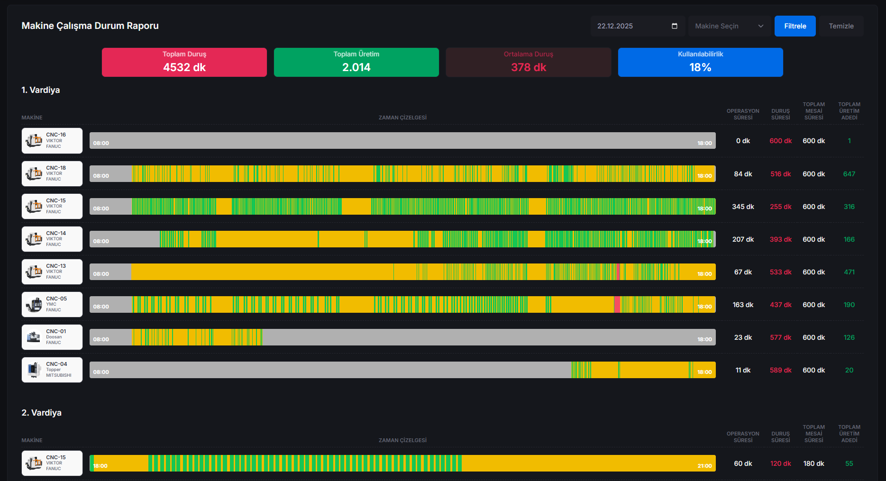This screenshot has width=886, height=481.
Task: Click the CNC-05 YMC machine icon
Action: (x=34, y=305)
